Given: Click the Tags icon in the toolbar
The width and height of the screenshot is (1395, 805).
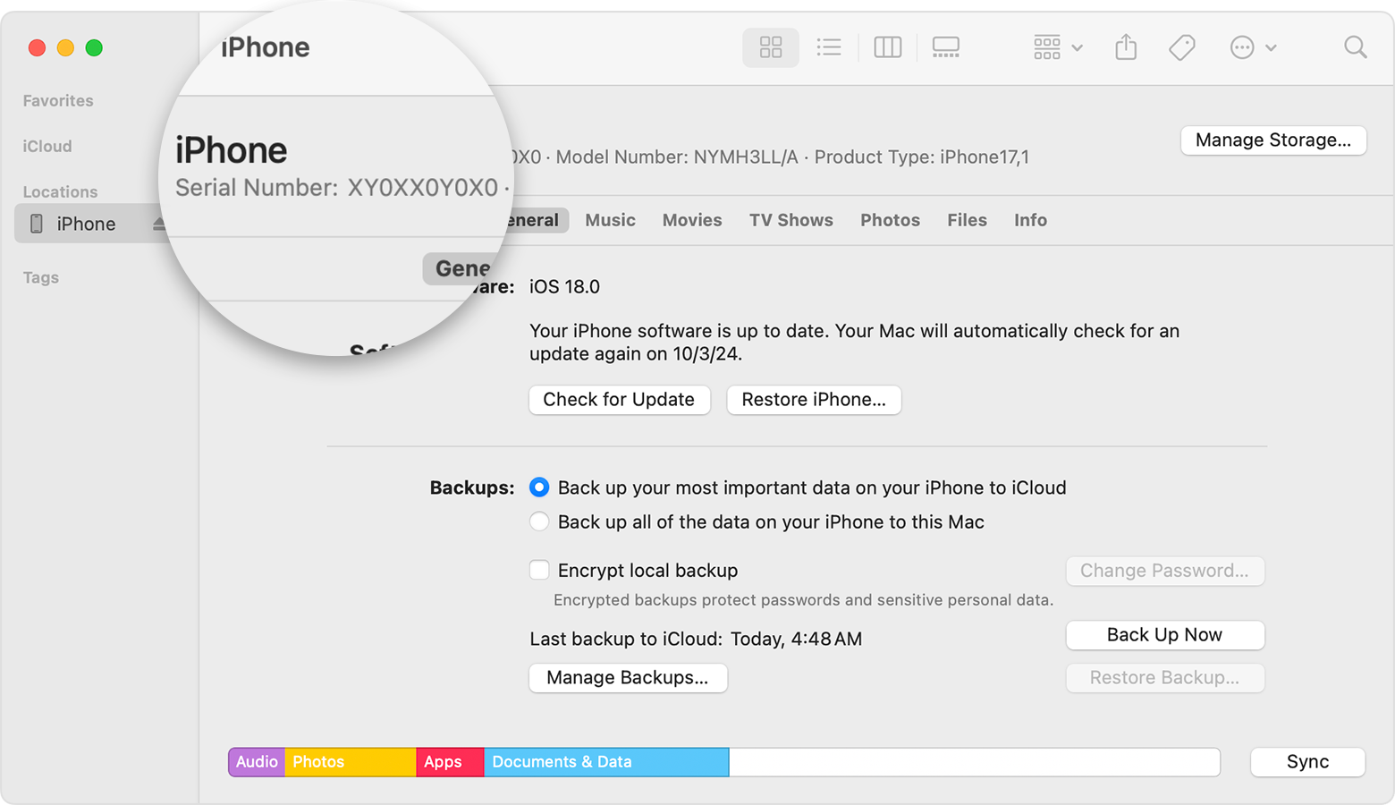Looking at the screenshot, I should [1181, 47].
